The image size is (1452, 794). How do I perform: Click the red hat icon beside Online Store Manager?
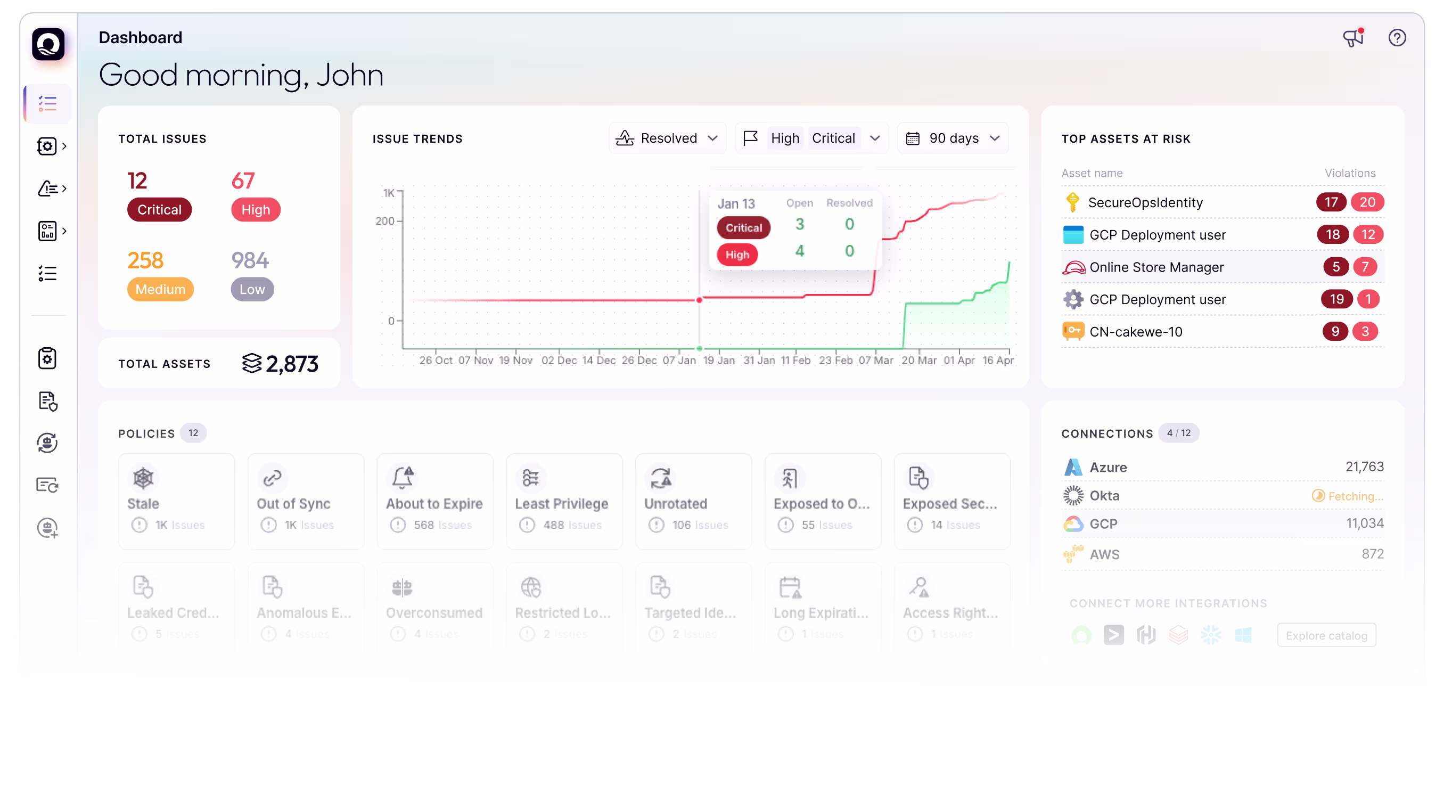(1073, 267)
